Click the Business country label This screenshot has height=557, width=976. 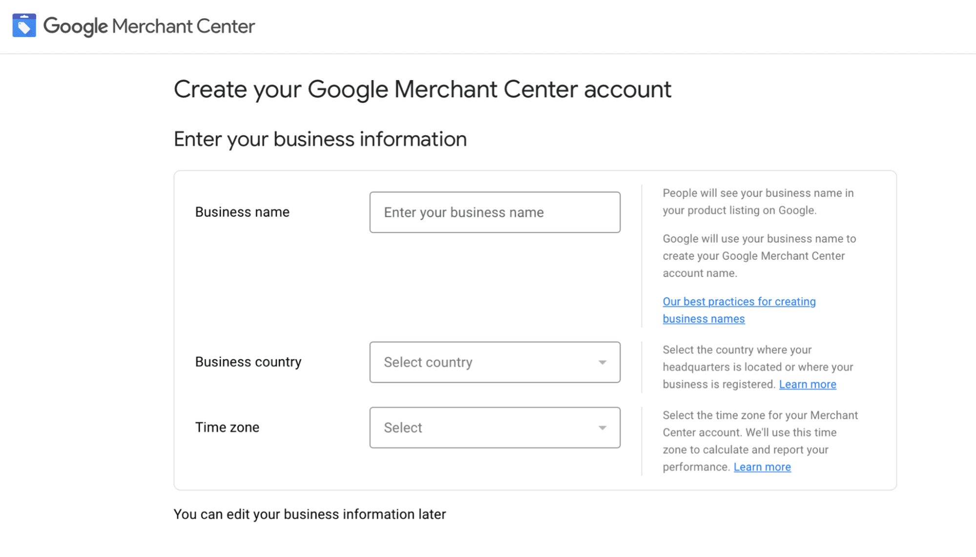pos(249,362)
